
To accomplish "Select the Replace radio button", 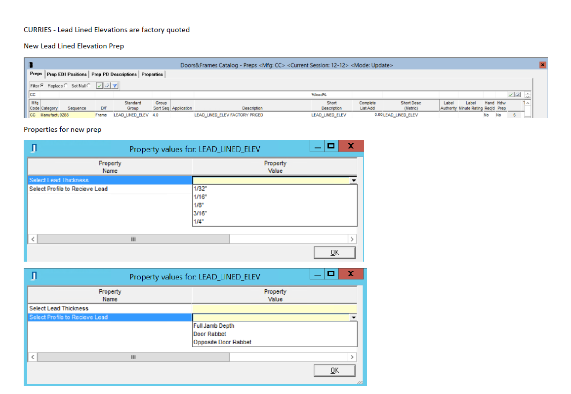I will (x=67, y=86).
